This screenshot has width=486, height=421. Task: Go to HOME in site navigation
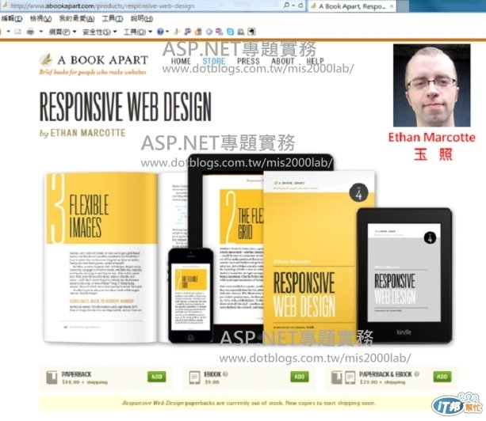[181, 61]
